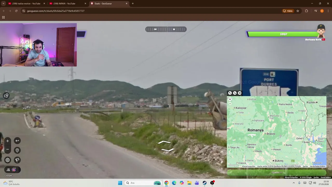
Task: Set a checkpoint flag
Action: (x=17, y=160)
